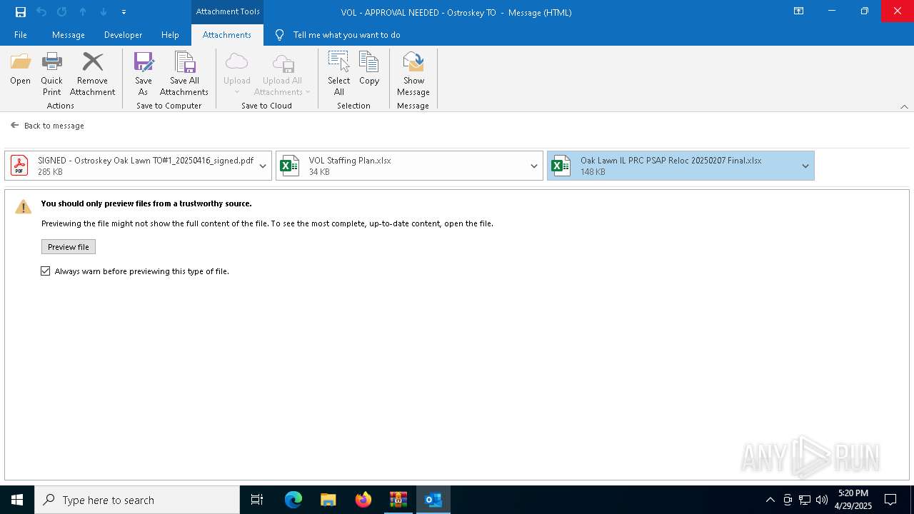The width and height of the screenshot is (914, 514).
Task: Uncheck Always warn before previewing checkbox
Action: pos(46,271)
